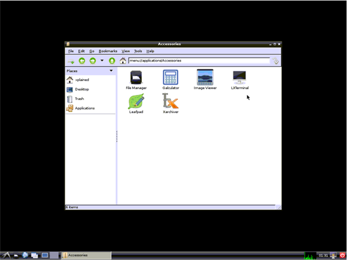The image size is (347, 260).
Task: Click the CPU usage monitor in tray
Action: 310,256
